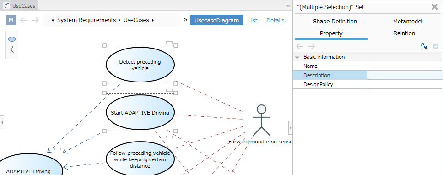The height and width of the screenshot is (175, 443).
Task: Go back with the left navigation arrow in the diagram toolbar
Action: point(24,20)
